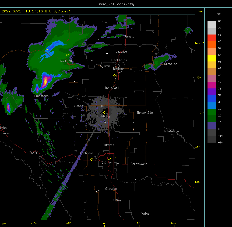Click the Olds town label

[x=104, y=106]
